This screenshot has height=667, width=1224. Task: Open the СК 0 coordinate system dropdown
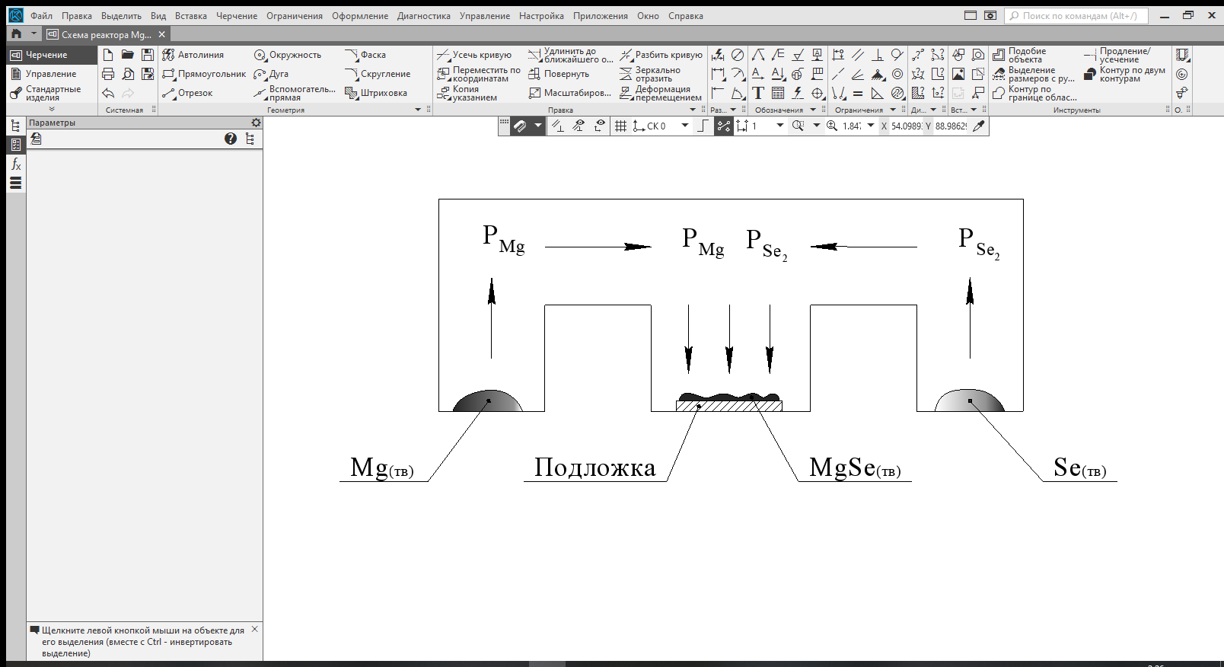pyautogui.click(x=685, y=126)
